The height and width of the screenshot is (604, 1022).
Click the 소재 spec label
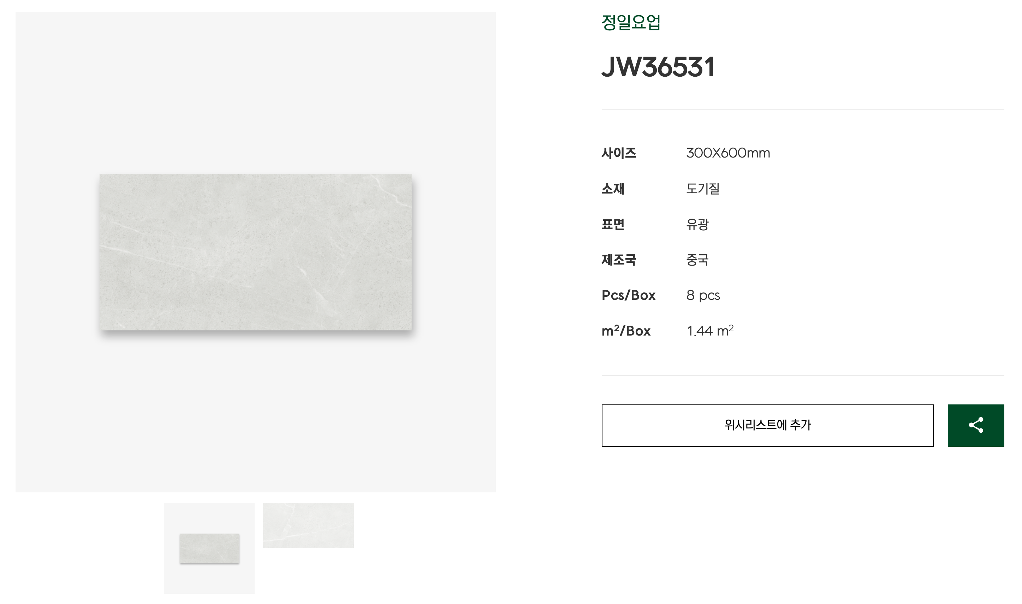[613, 189]
